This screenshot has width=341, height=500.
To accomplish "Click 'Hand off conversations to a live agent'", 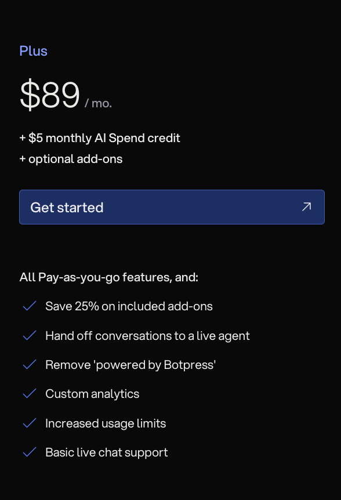I will tap(147, 336).
